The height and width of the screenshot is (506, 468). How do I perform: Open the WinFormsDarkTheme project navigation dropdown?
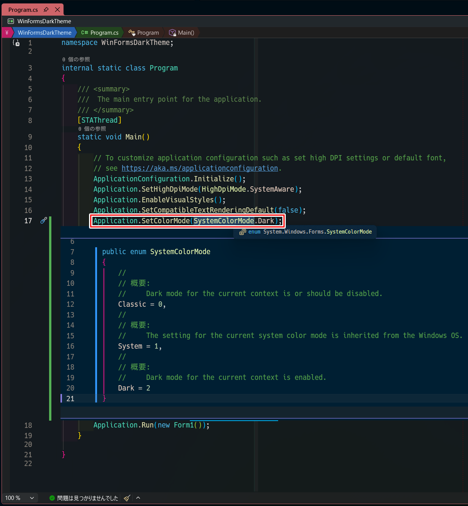pos(45,33)
